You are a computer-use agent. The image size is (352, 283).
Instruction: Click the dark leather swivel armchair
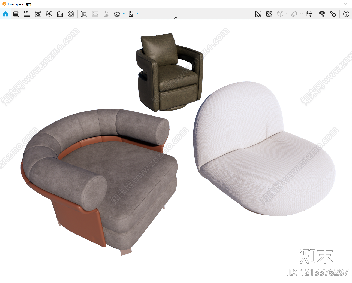click(169, 72)
